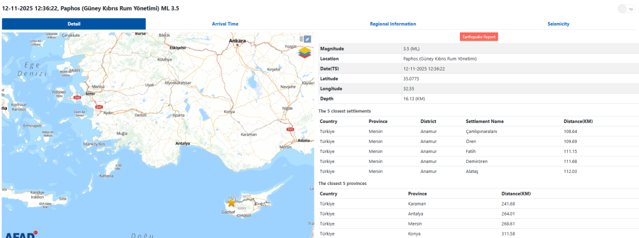Click the Depth row label
The width and height of the screenshot is (639, 238).
click(326, 98)
